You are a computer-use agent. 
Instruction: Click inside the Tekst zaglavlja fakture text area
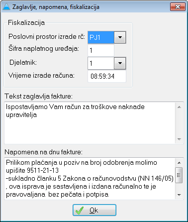click(x=90, y=123)
